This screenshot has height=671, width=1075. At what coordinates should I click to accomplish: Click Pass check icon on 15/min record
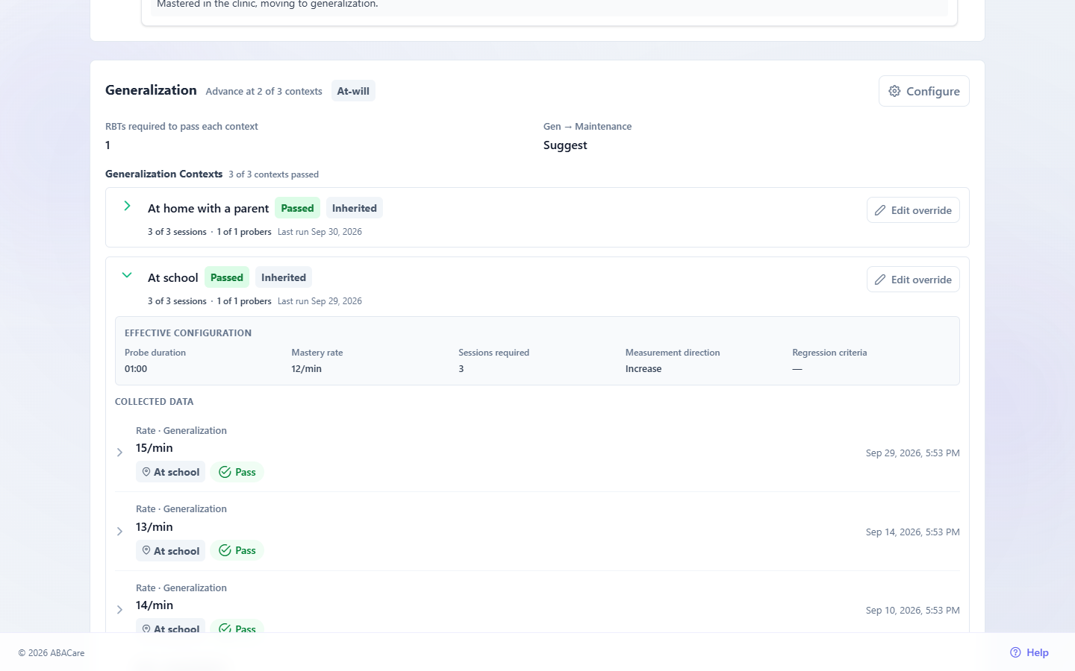[x=225, y=472]
